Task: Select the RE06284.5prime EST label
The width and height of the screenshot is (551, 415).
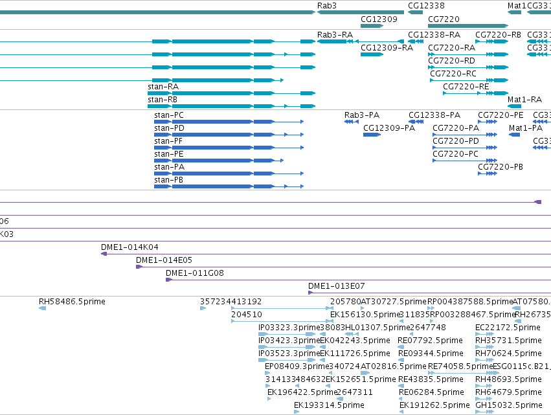Action: (431, 392)
